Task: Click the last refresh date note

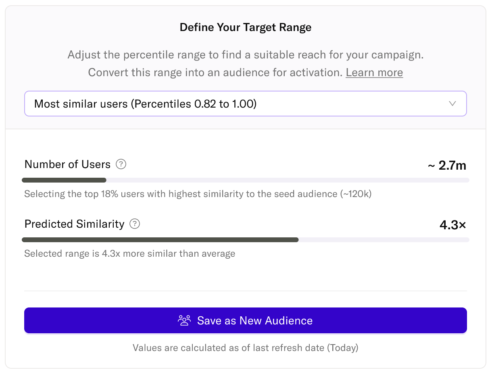Action: pos(245,347)
